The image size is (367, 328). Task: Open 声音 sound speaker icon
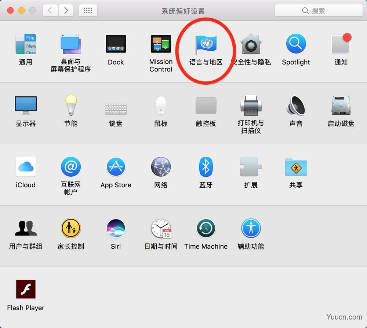[x=296, y=106]
